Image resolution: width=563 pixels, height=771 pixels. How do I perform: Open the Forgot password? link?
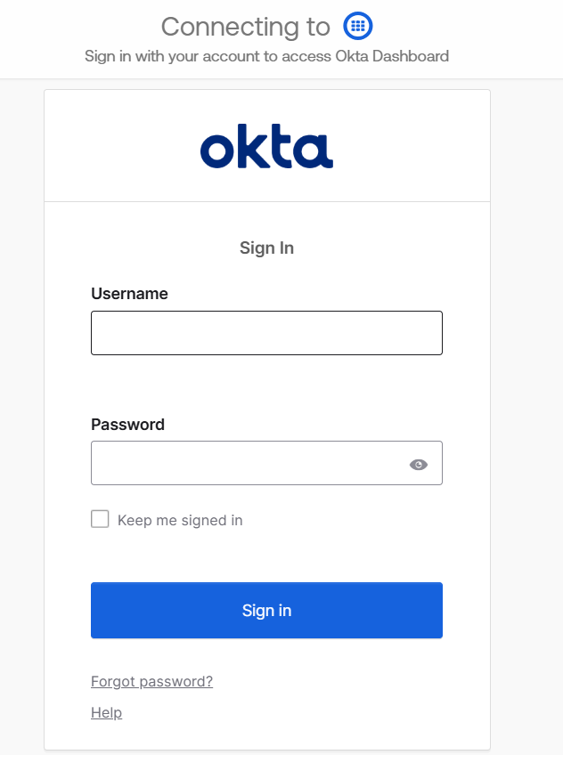tap(151, 682)
